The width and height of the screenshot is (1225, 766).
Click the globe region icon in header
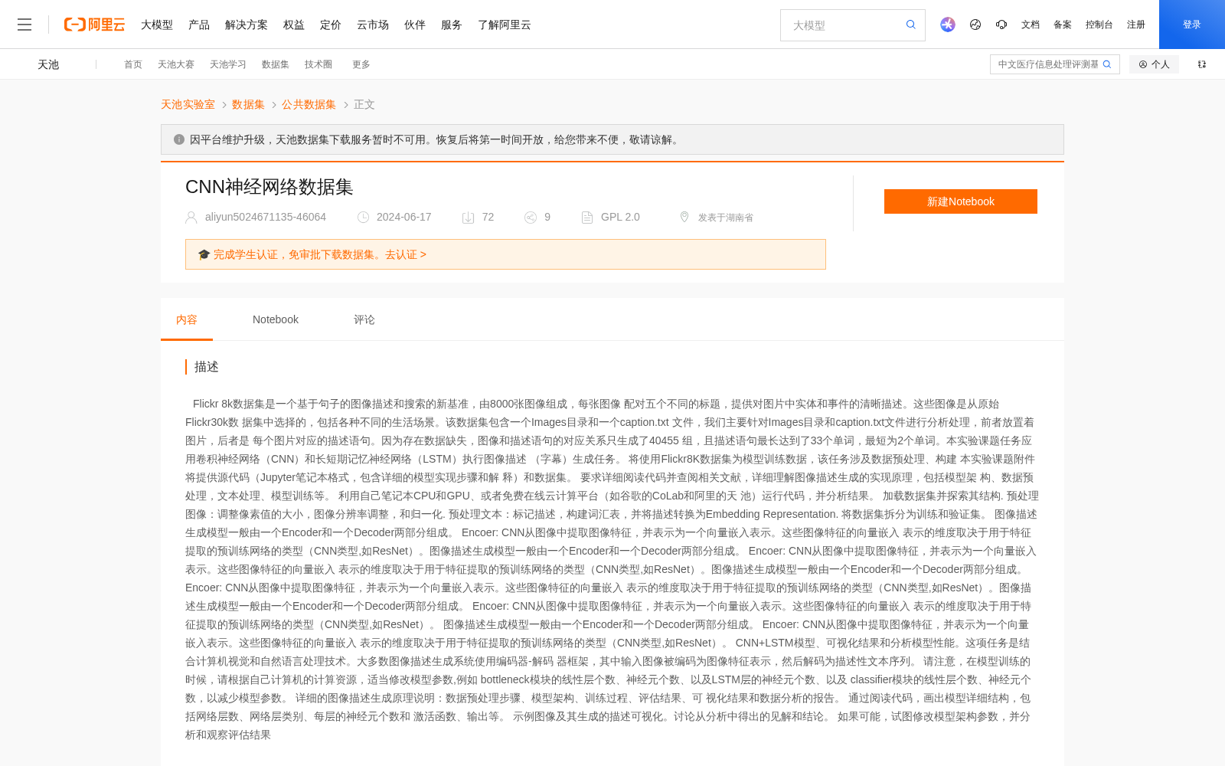coord(975,25)
